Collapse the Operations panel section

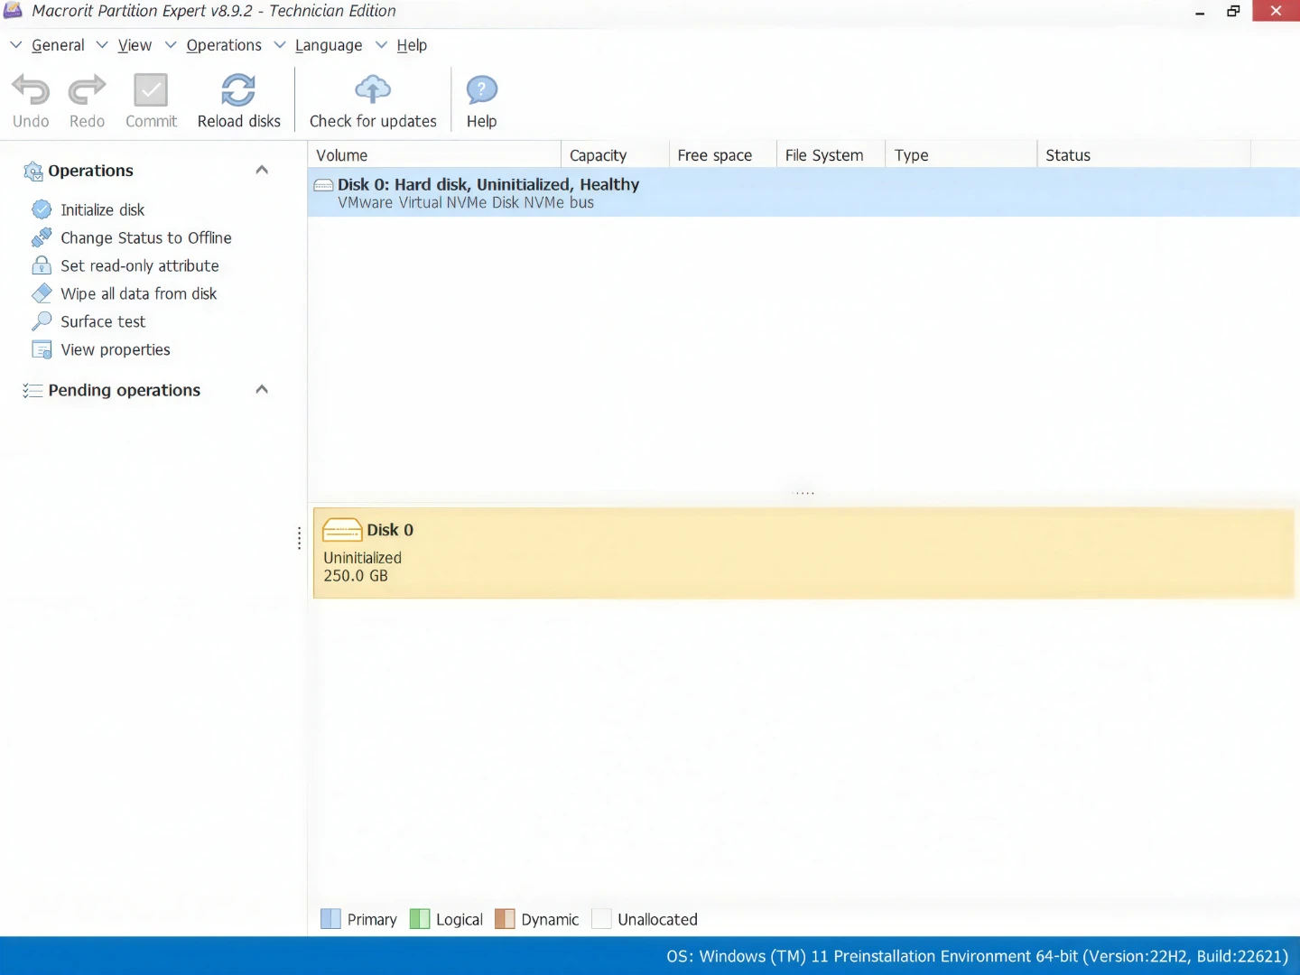point(262,170)
